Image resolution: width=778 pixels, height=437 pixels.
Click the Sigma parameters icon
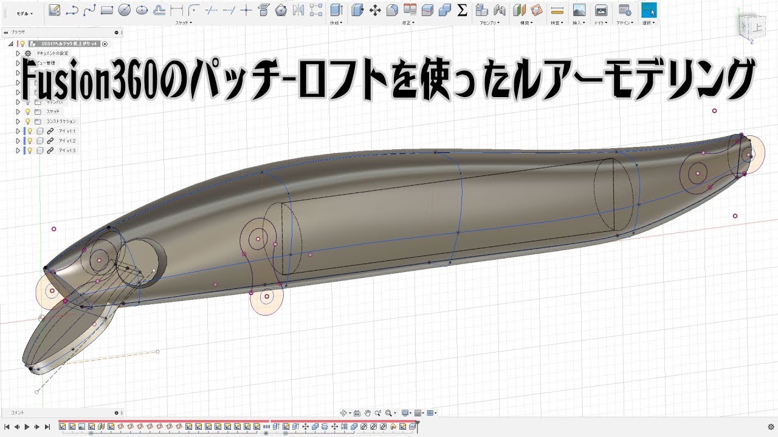point(462,10)
